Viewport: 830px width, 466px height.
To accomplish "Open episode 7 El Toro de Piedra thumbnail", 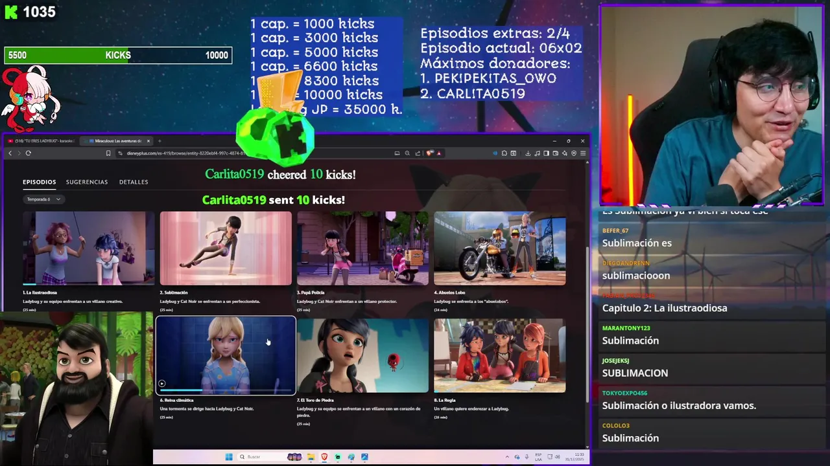I will 362,355.
